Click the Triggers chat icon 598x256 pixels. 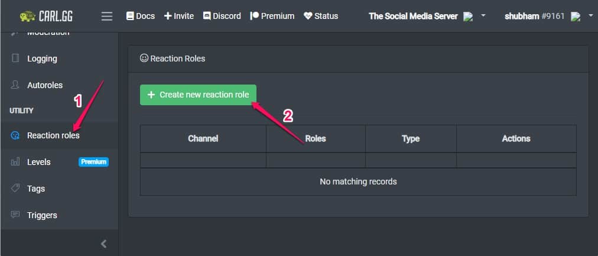coord(15,215)
